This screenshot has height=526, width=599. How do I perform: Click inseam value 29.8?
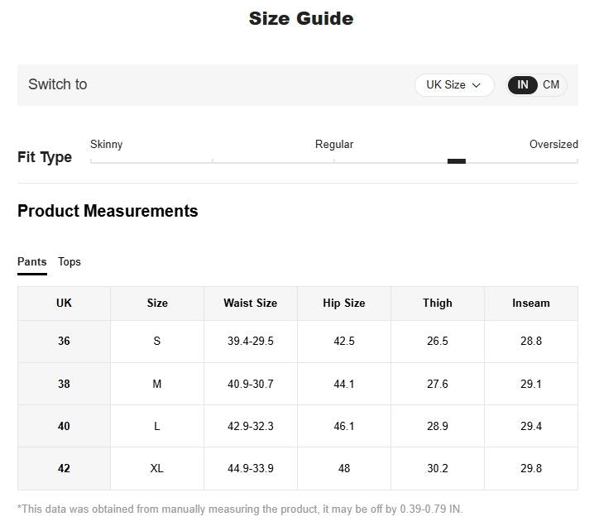[x=531, y=469]
